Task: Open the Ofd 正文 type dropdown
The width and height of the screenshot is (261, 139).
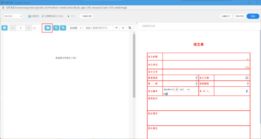Action: pyautogui.click(x=13, y=16)
